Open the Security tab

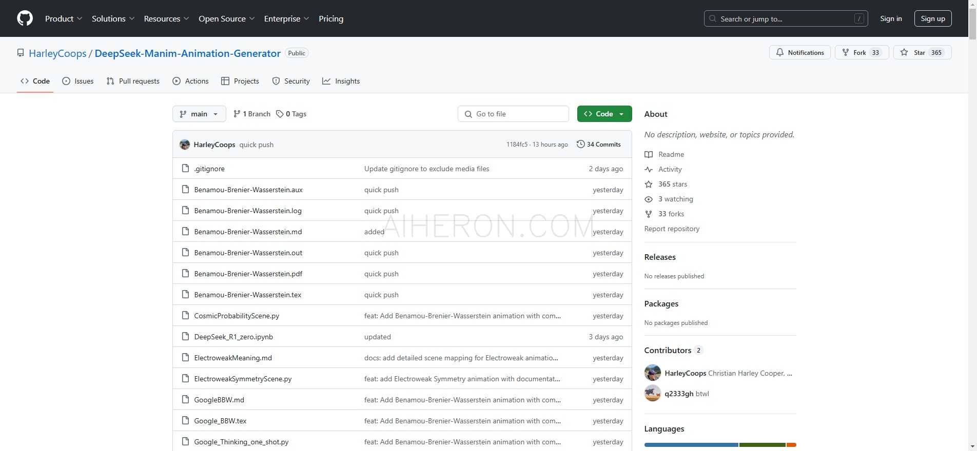291,81
